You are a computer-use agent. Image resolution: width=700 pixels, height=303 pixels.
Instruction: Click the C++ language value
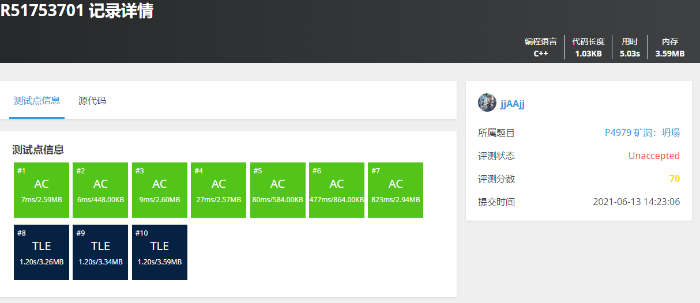541,54
